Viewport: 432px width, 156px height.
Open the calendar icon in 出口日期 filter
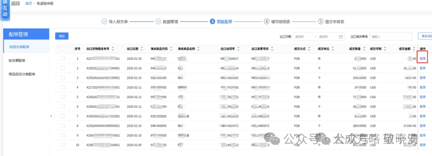coord(340,36)
